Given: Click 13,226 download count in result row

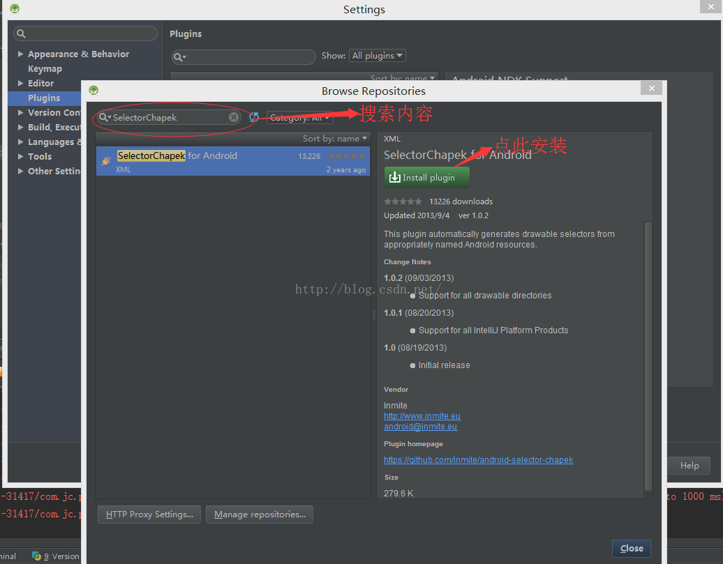Looking at the screenshot, I should coord(309,156).
